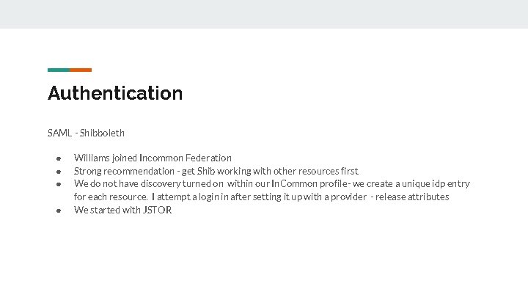Click the for each resource text
The width and height of the screenshot is (528, 297).
coord(106,197)
